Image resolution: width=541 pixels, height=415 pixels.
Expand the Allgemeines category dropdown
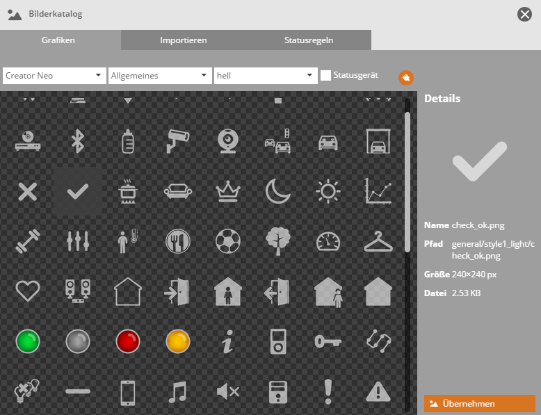click(x=159, y=75)
